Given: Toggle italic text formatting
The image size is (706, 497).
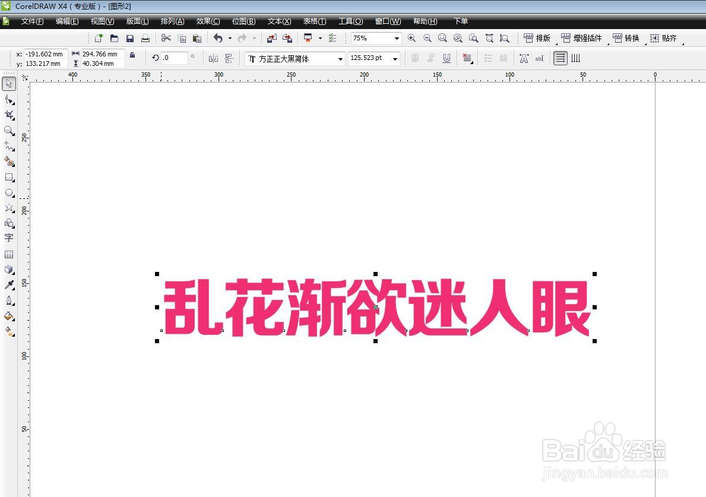Looking at the screenshot, I should click(431, 58).
